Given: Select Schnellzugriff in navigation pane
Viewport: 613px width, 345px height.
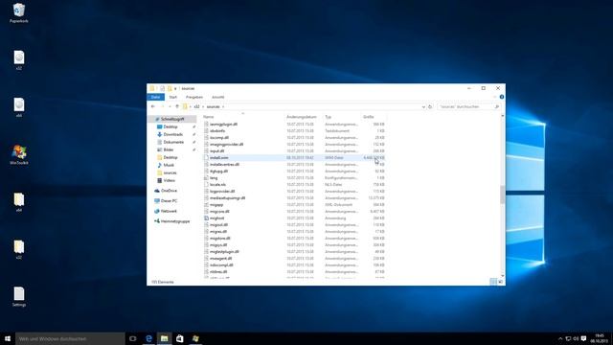Looking at the screenshot, I should click(172, 119).
